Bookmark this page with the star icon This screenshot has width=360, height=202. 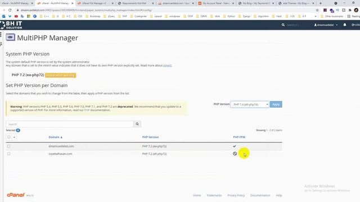click(317, 10)
